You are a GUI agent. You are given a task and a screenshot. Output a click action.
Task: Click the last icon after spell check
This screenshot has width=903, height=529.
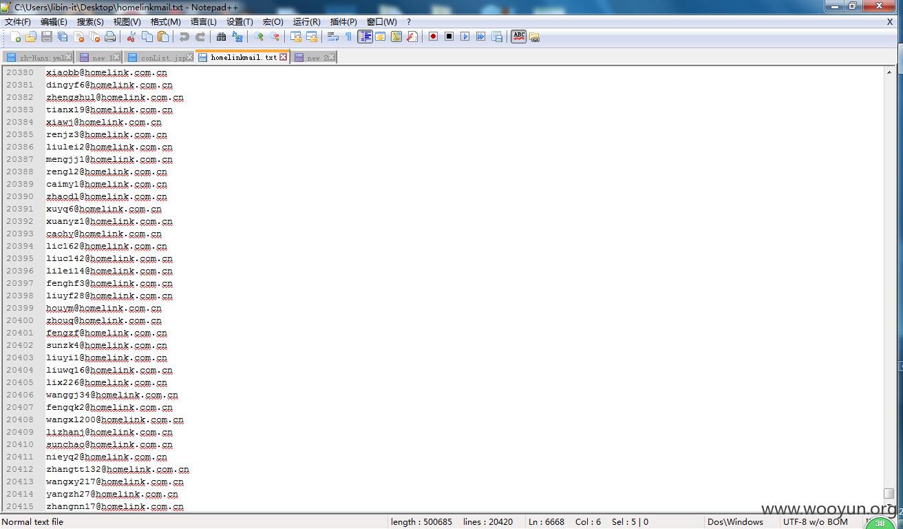click(x=535, y=37)
